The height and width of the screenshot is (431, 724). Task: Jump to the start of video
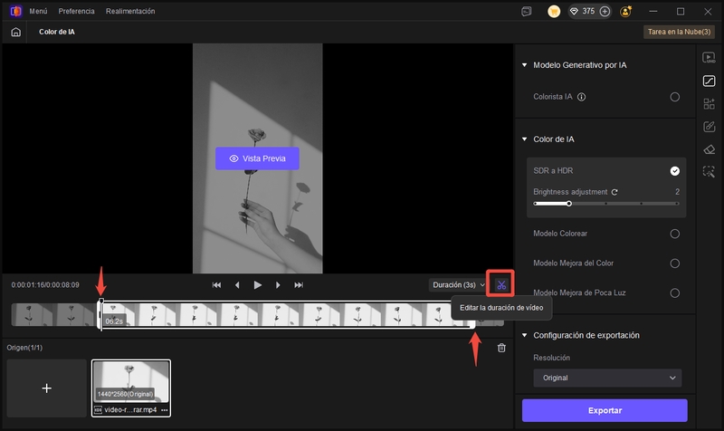(216, 285)
